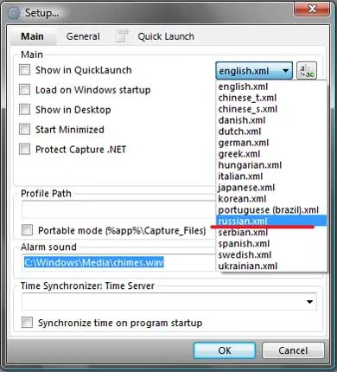Switch to the Quick Launch tab
Viewport: 337px width, 372px height.
pyautogui.click(x=166, y=36)
